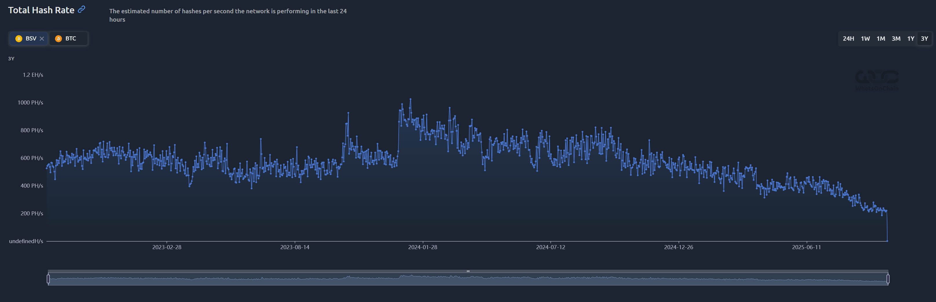Switch chart range to 1M
The width and height of the screenshot is (936, 302).
pyautogui.click(x=881, y=38)
